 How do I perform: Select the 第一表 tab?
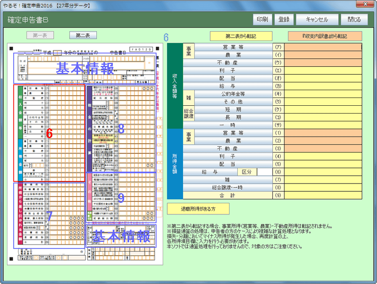coord(40,35)
